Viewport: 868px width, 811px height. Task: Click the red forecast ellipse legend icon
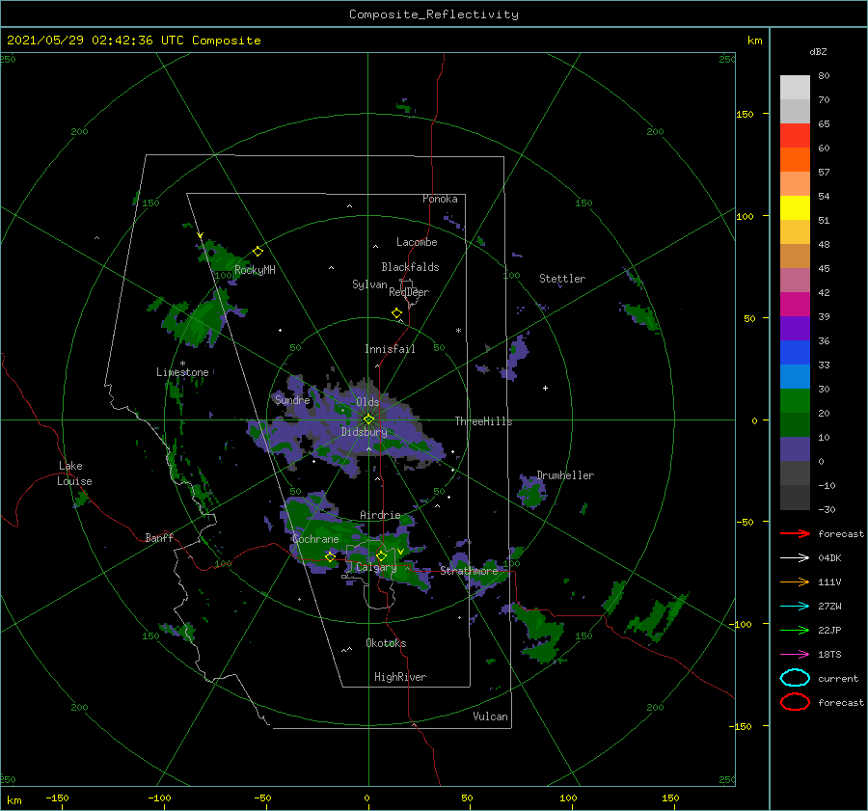[x=795, y=702]
